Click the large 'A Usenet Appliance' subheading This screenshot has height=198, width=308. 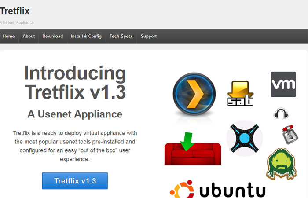point(75,114)
